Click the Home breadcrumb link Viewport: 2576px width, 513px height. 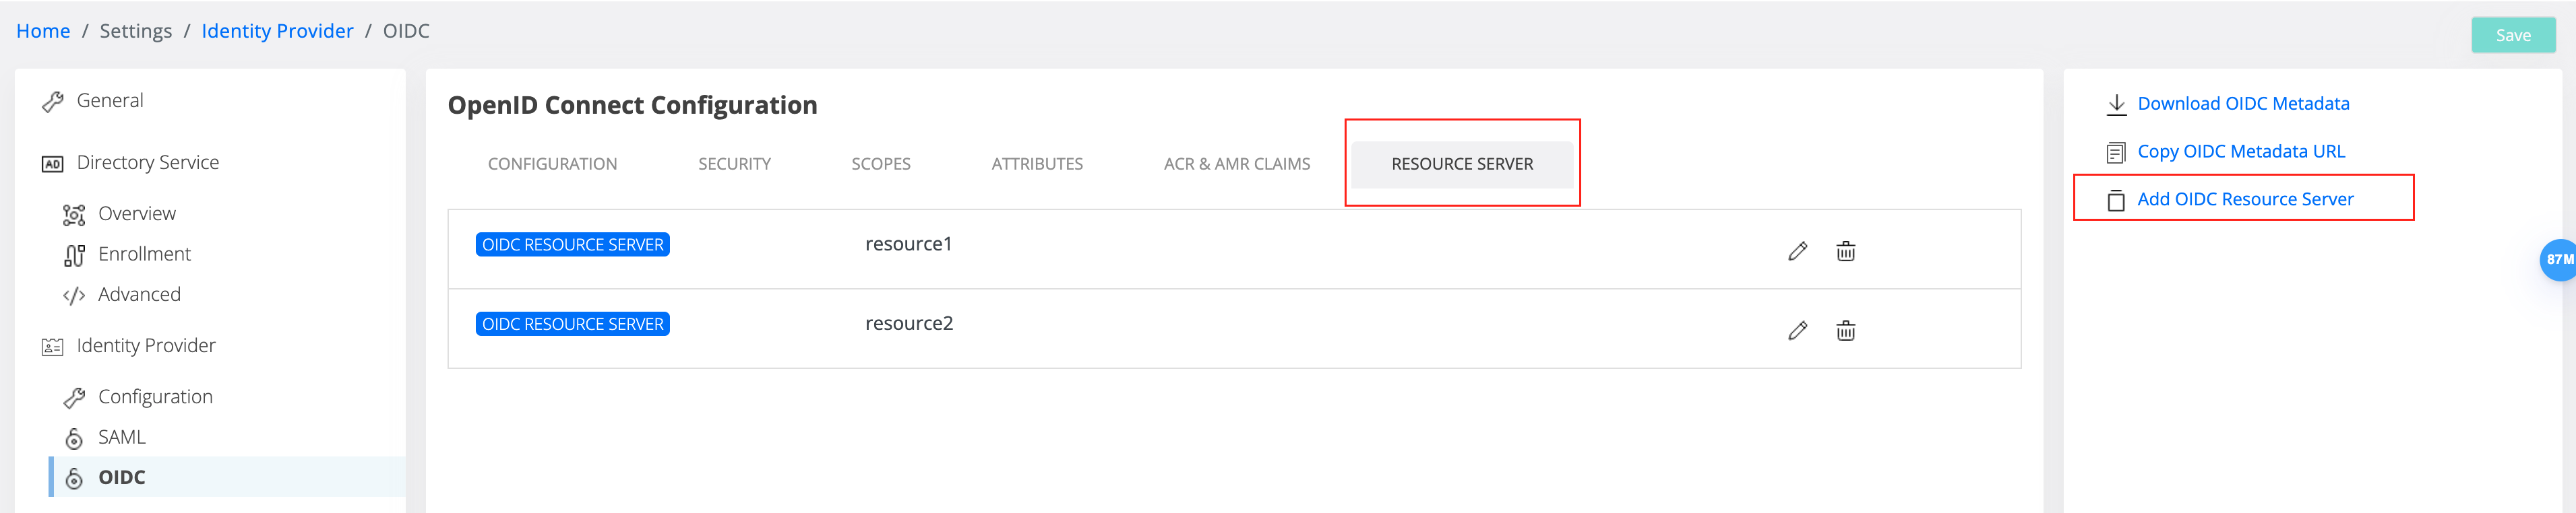point(43,31)
